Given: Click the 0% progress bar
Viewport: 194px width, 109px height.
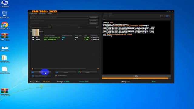Looking at the screenshot, I should [x=136, y=76].
